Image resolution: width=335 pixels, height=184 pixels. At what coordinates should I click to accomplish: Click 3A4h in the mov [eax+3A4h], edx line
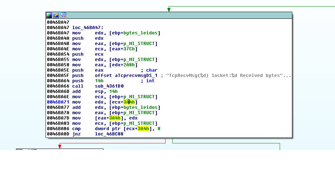point(115,118)
